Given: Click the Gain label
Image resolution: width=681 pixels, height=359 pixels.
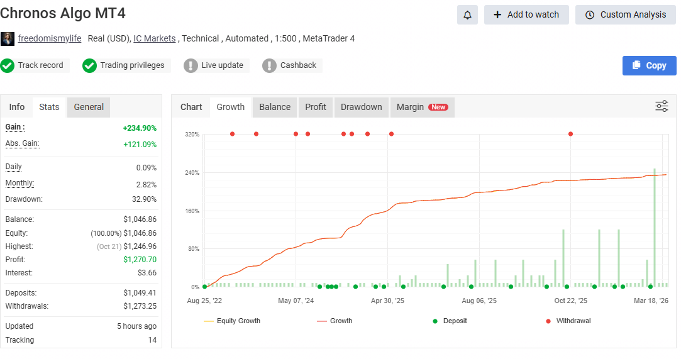Looking at the screenshot, I should click(15, 127).
